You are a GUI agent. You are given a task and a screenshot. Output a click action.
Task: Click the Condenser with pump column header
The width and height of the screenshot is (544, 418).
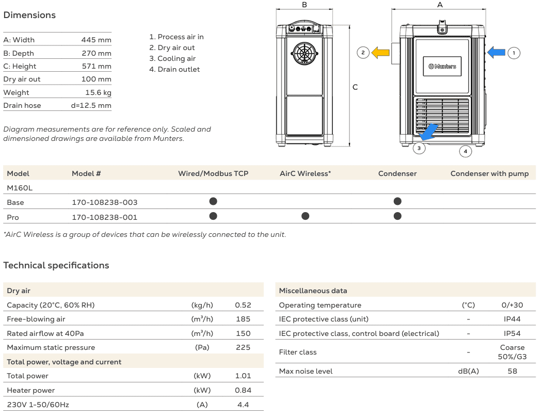coord(489,173)
